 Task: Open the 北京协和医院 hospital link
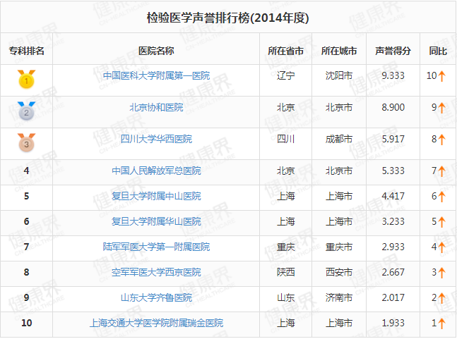[156, 107]
